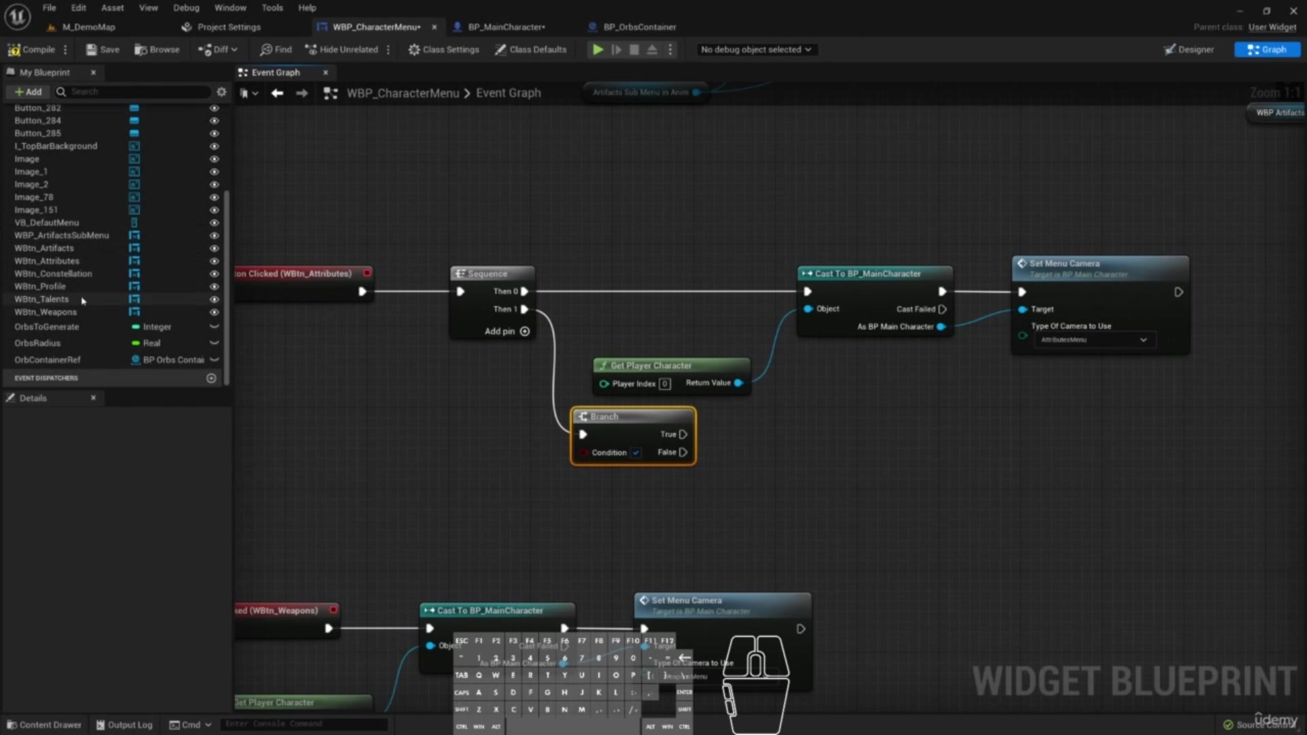Start Play in editor with green arrow
The height and width of the screenshot is (735, 1307).
[597, 50]
